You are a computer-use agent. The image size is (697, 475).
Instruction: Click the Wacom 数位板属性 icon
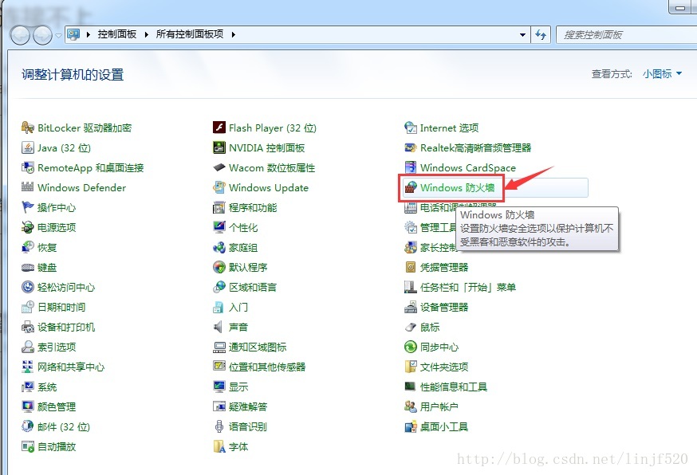(x=219, y=167)
